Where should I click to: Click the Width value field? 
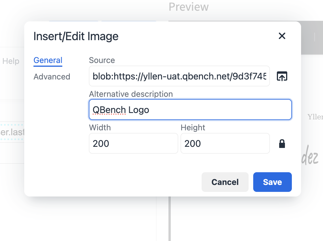pos(133,143)
